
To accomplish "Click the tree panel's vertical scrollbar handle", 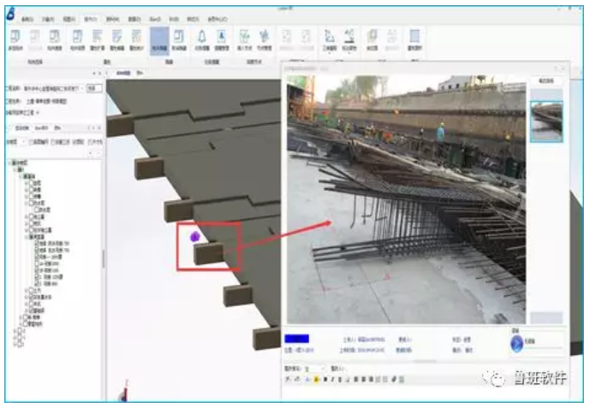I will 103,259.
